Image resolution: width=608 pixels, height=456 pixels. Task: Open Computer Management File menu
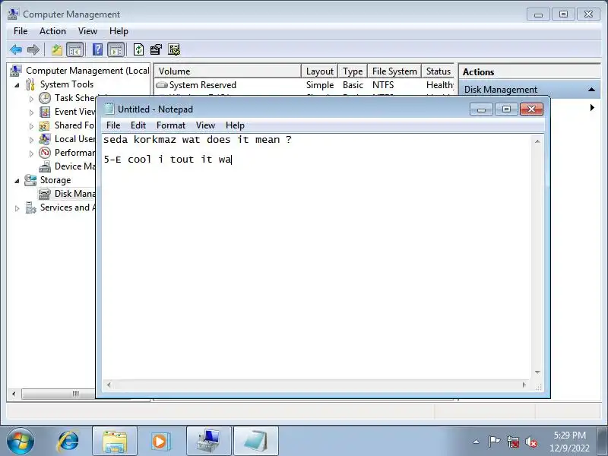pyautogui.click(x=21, y=31)
